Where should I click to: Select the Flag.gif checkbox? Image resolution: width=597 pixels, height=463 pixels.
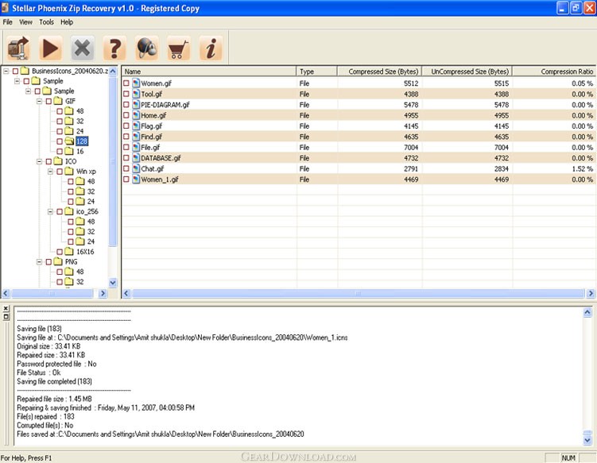(x=126, y=125)
